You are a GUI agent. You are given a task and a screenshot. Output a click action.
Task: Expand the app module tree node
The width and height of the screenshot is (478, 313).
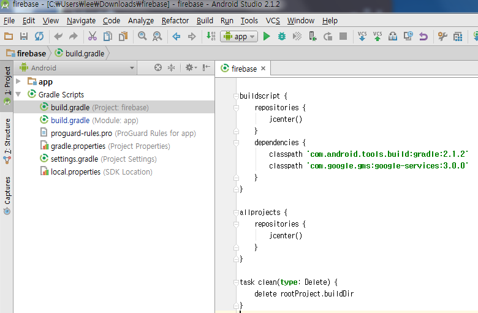pyautogui.click(x=18, y=81)
